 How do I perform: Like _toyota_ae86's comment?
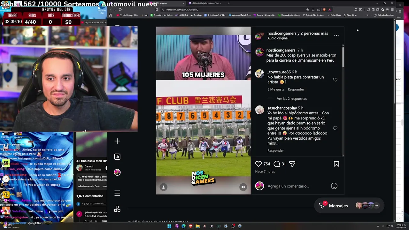coord(335,80)
